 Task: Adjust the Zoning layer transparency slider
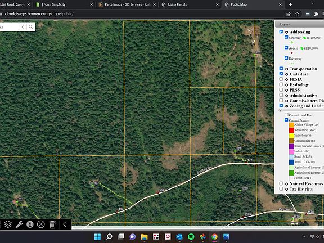point(281,111)
